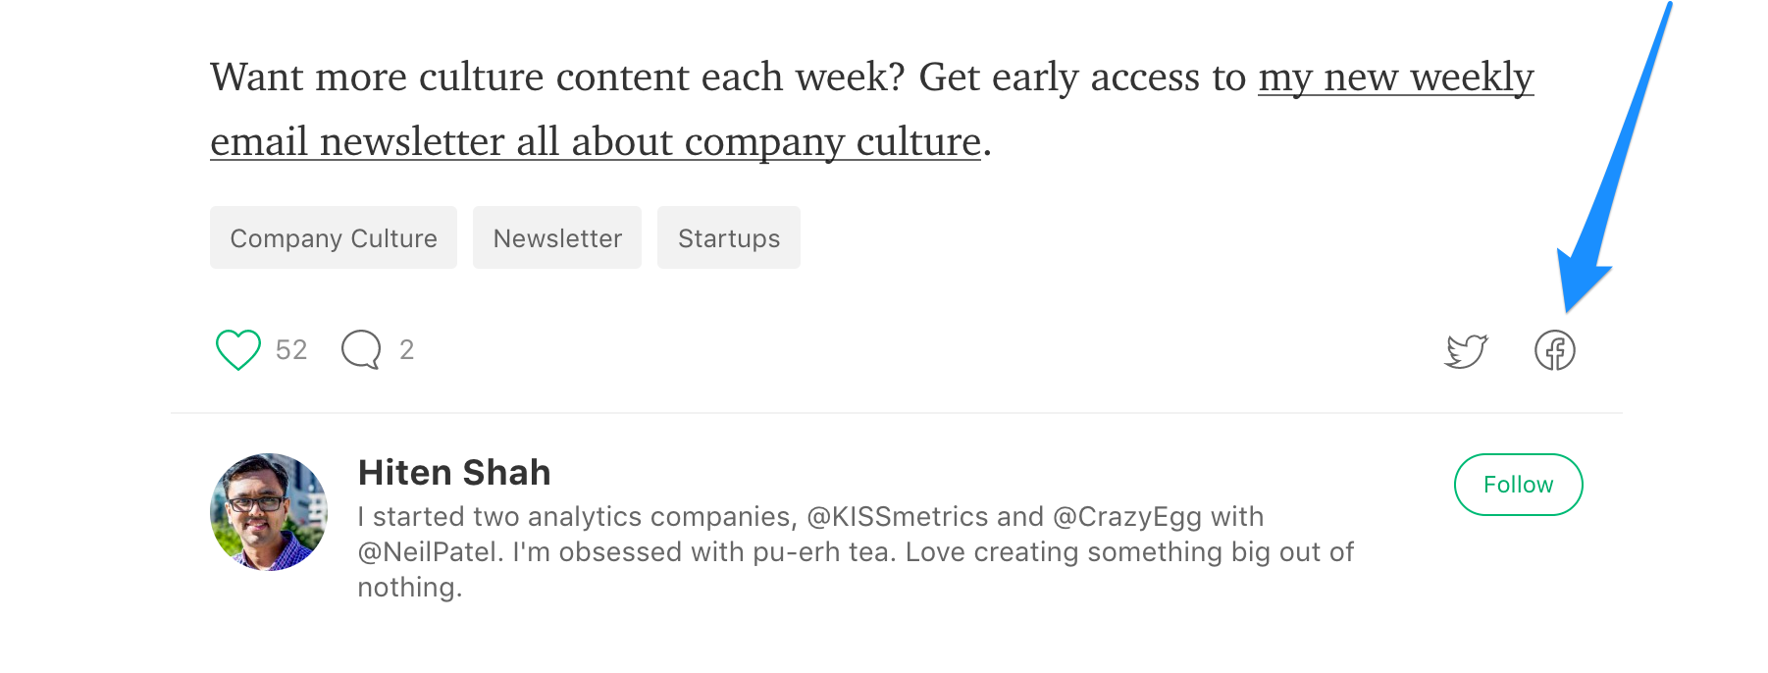Open responses via the speech bubble icon
Screen dimensions: 1768x673
point(361,349)
